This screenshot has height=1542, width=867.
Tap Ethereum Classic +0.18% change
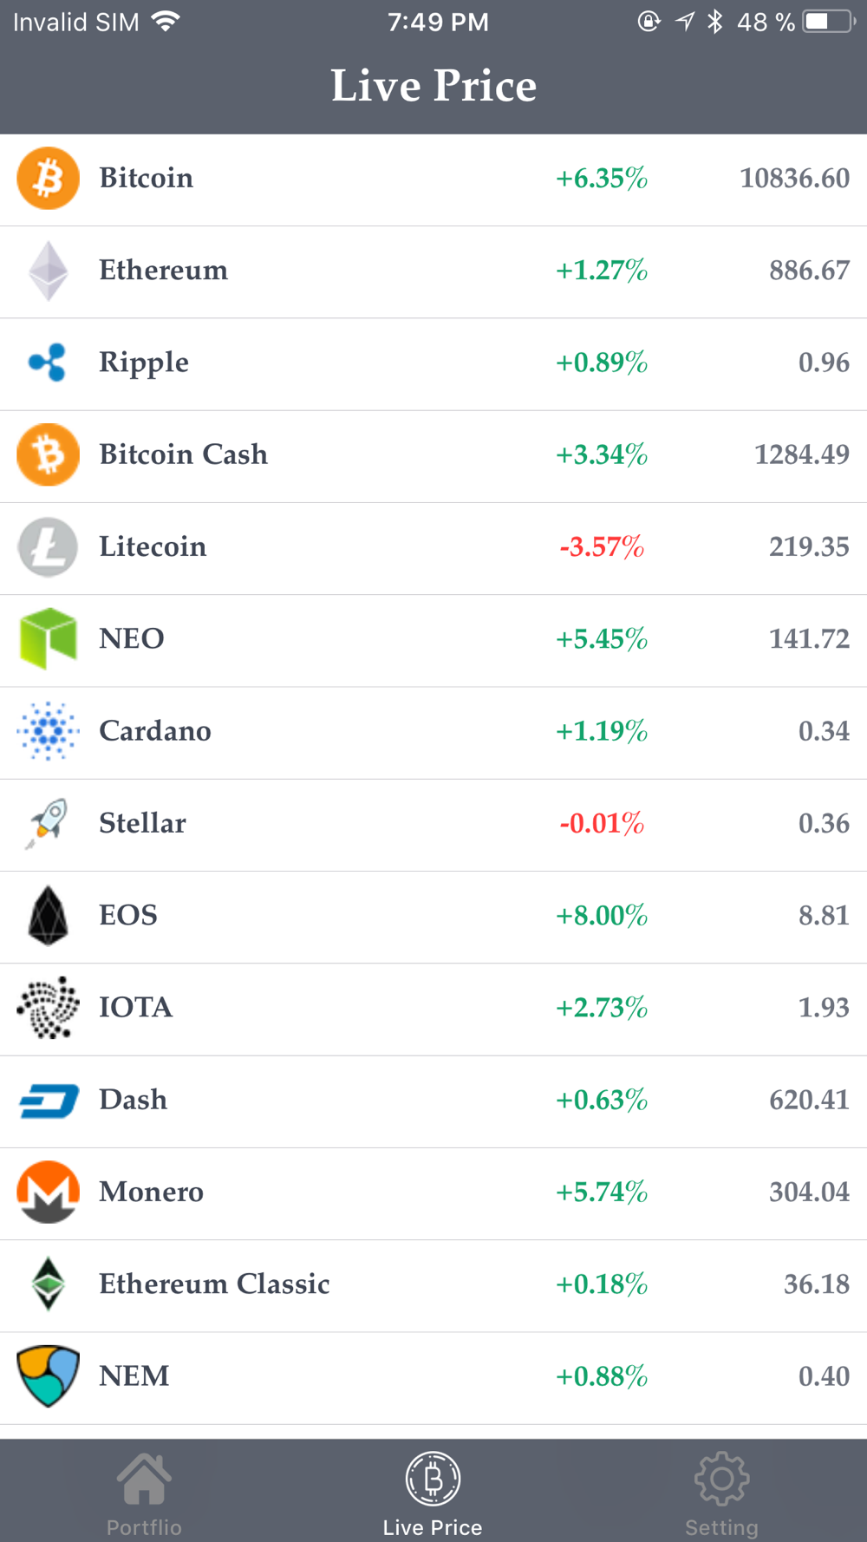(602, 1284)
